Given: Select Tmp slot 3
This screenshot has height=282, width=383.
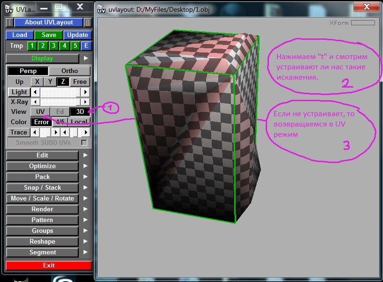Looking at the screenshot, I should pos(54,46).
